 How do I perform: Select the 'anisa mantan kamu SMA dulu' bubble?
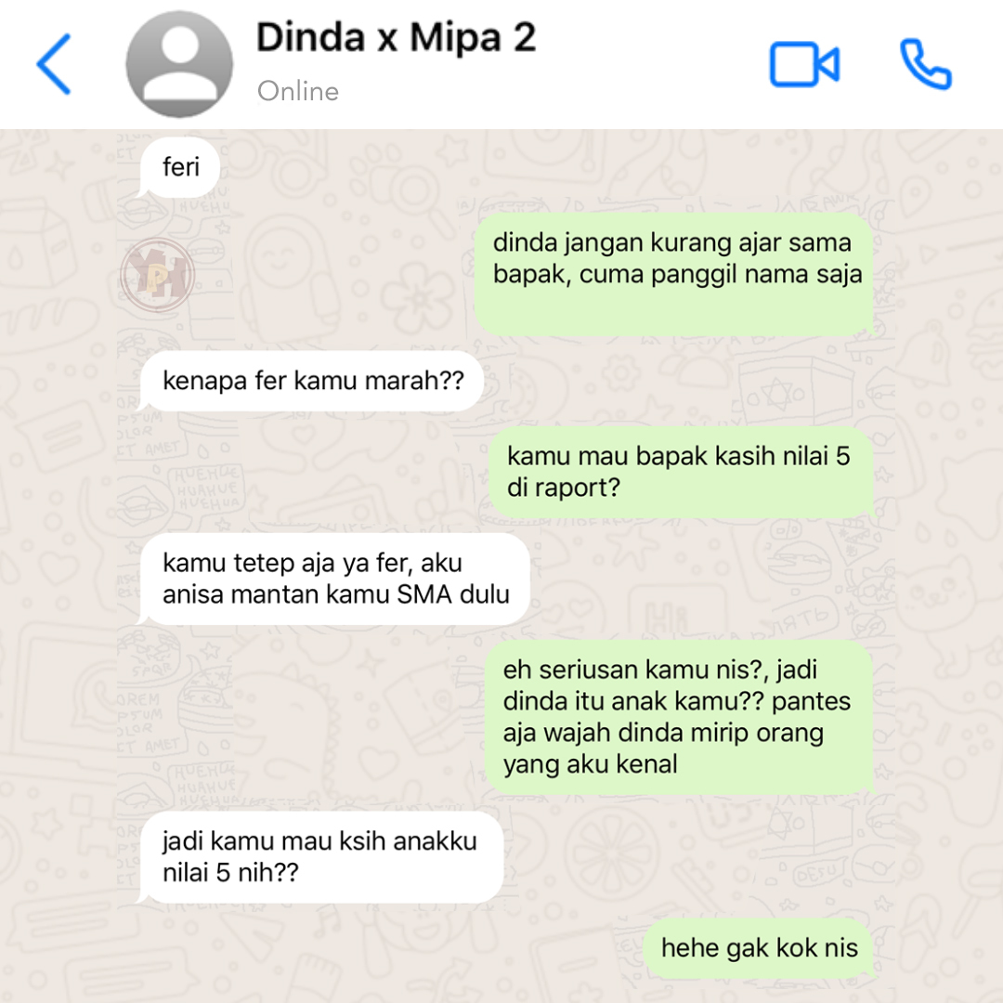334,580
